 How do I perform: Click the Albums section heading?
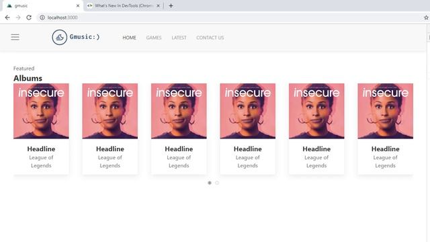click(x=28, y=78)
